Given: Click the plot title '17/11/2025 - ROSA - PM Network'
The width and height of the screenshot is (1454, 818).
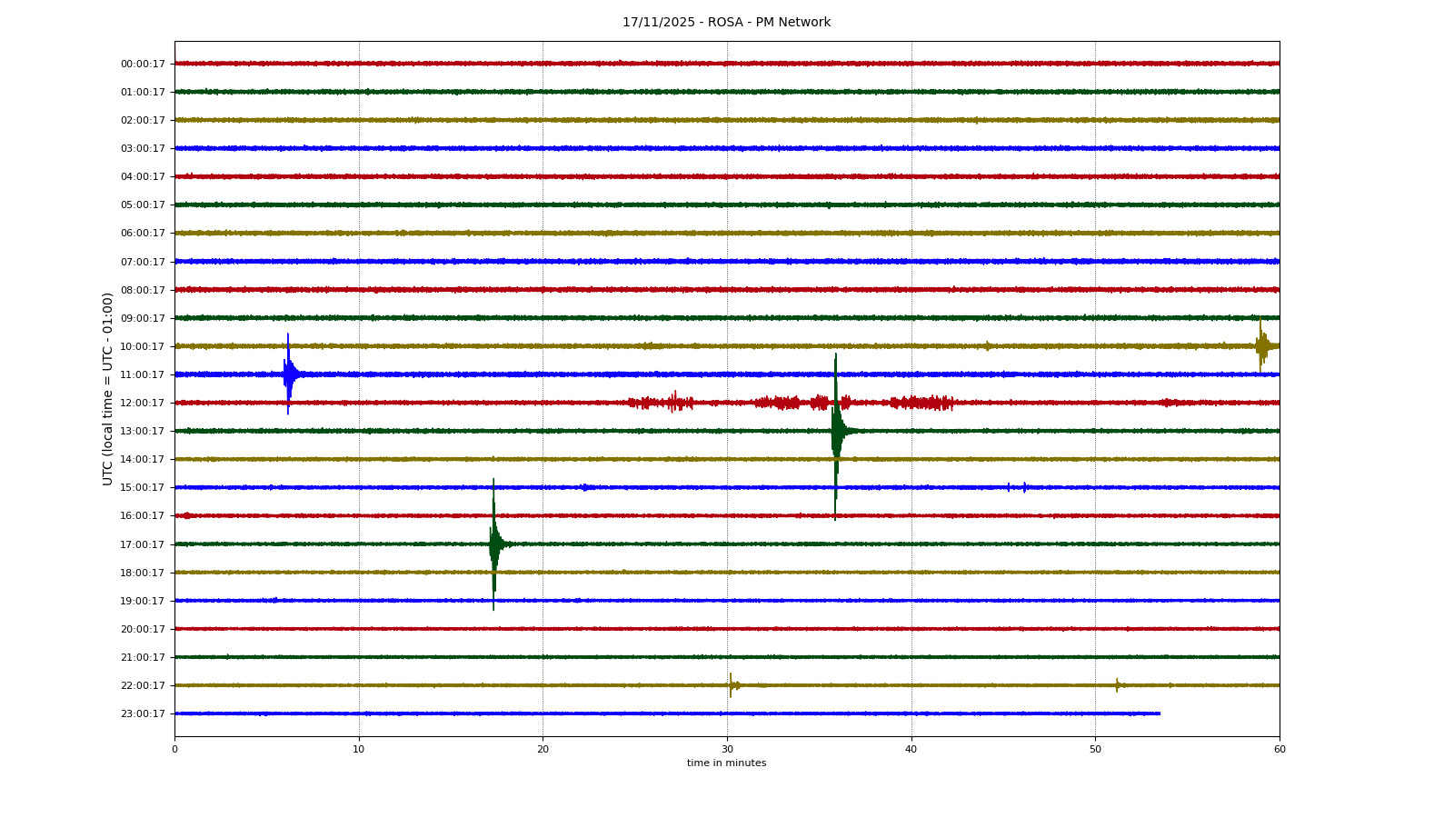Looking at the screenshot, I should pyautogui.click(x=726, y=23).
